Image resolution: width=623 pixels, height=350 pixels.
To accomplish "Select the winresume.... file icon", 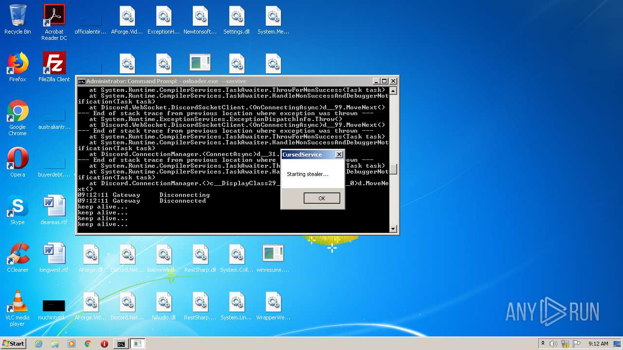I will [273, 258].
